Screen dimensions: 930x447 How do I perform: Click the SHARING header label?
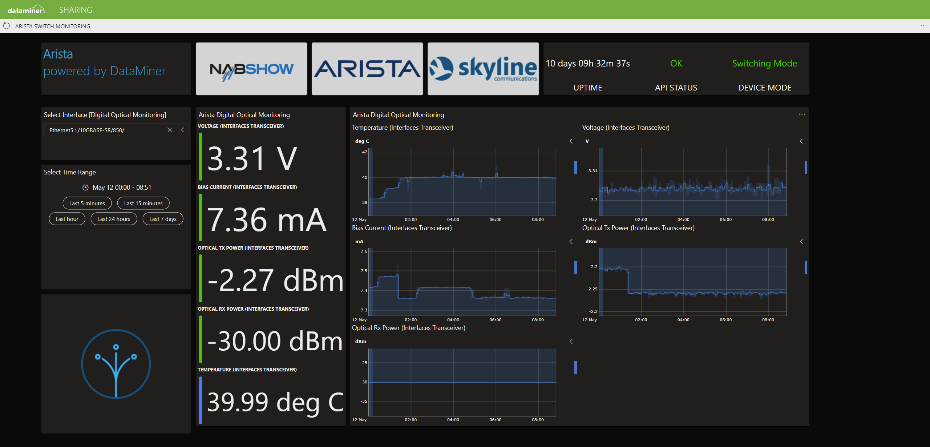pyautogui.click(x=76, y=10)
